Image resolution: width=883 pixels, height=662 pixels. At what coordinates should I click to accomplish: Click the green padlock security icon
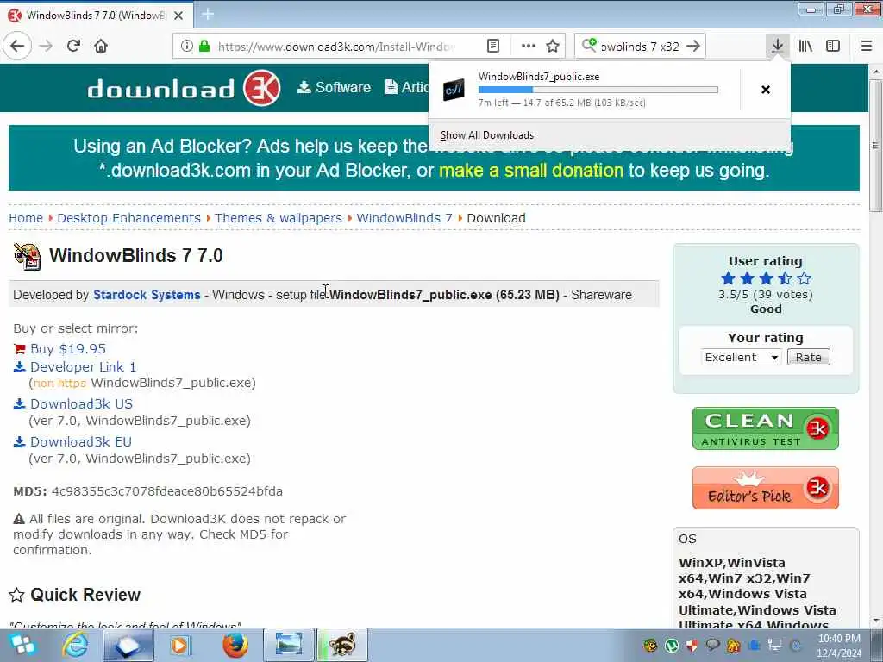[204, 47]
